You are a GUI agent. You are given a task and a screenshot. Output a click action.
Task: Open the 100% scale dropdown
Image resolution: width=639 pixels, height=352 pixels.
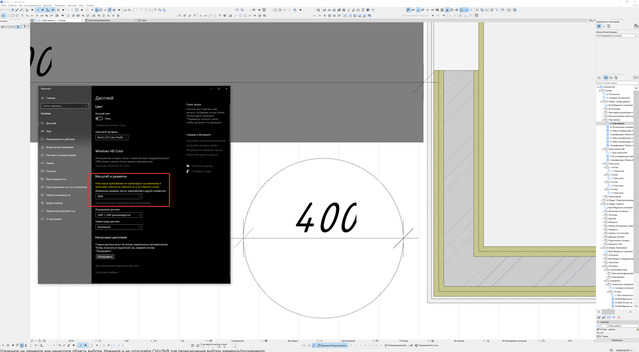click(118, 197)
